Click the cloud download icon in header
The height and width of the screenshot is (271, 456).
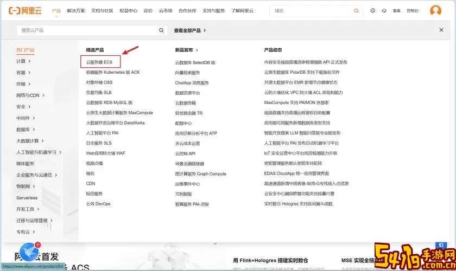pyautogui.click(x=384, y=11)
